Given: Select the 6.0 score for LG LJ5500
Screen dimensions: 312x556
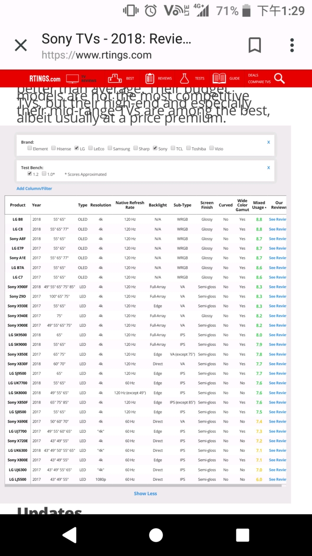Looking at the screenshot, I should (259, 480).
